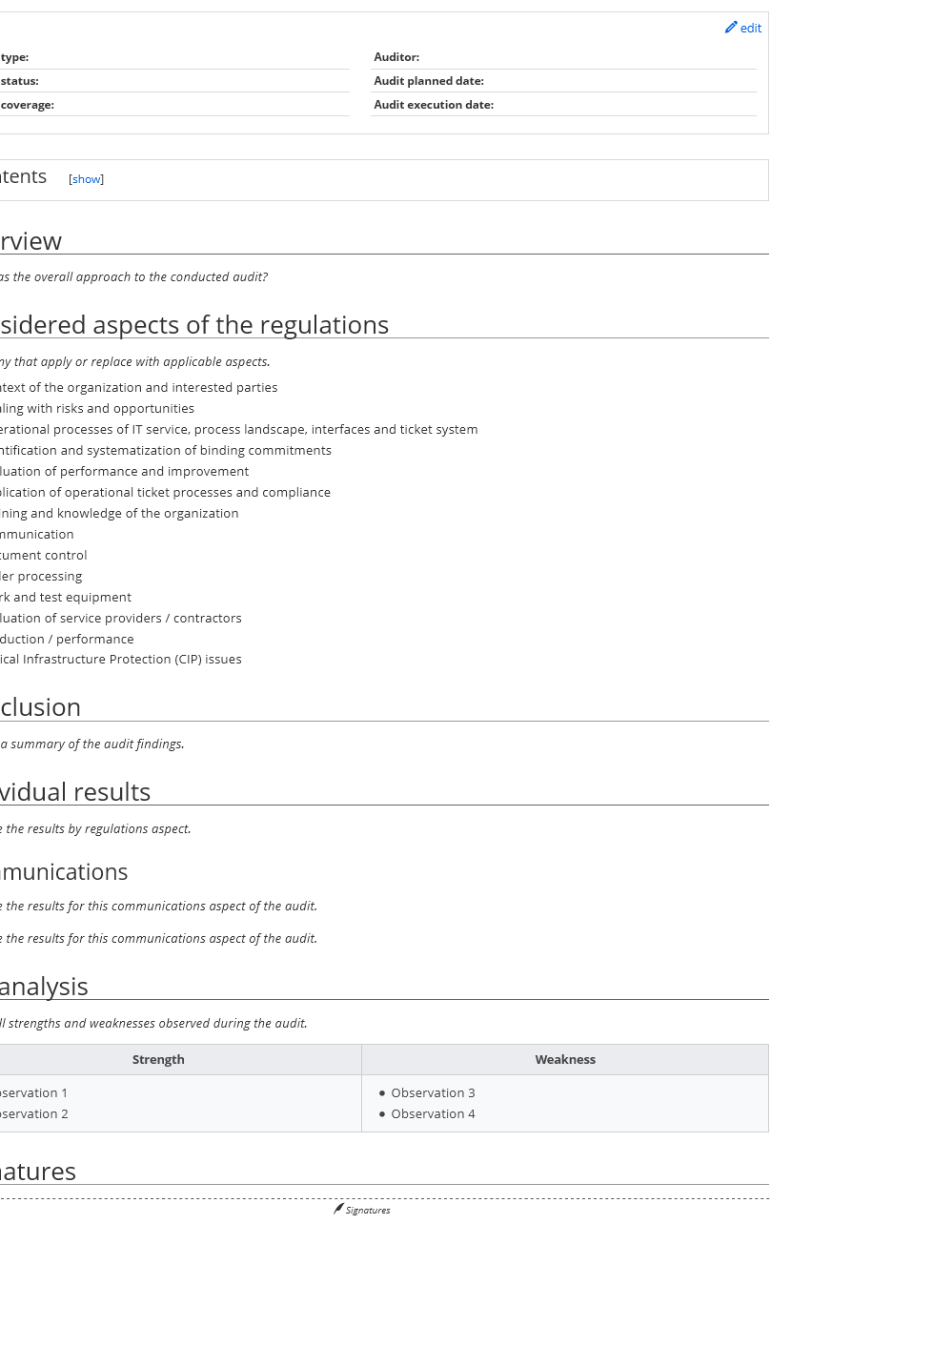Click the pencil edit icon
The image size is (933, 1346).
pos(731,28)
